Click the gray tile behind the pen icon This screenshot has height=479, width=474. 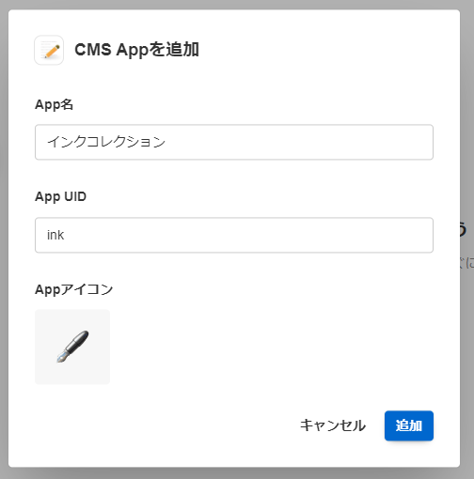pyautogui.click(x=72, y=347)
